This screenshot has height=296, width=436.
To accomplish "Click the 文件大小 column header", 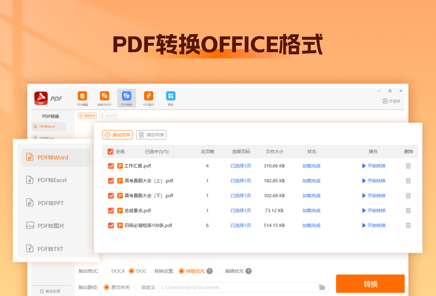I will tap(274, 152).
